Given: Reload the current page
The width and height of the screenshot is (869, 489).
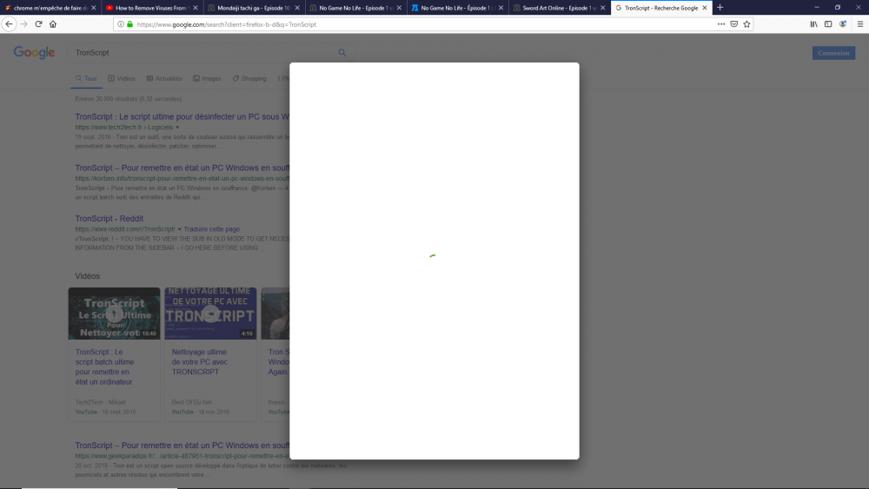Looking at the screenshot, I should pyautogui.click(x=38, y=23).
